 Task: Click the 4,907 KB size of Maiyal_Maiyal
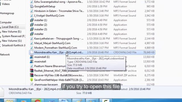pyautogui.click(x=150, y=43)
